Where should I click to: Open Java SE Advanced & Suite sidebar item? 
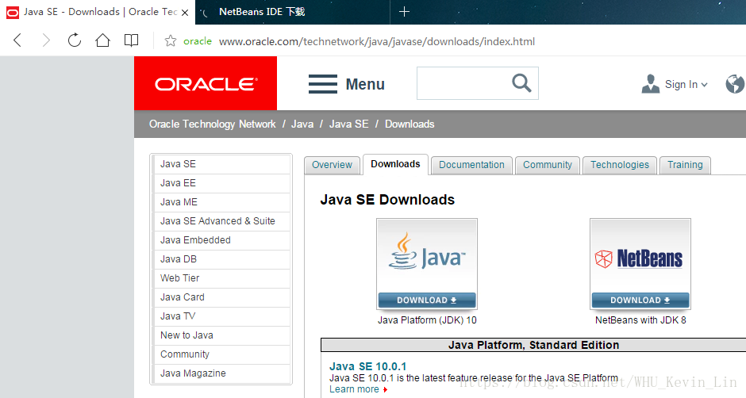221,221
